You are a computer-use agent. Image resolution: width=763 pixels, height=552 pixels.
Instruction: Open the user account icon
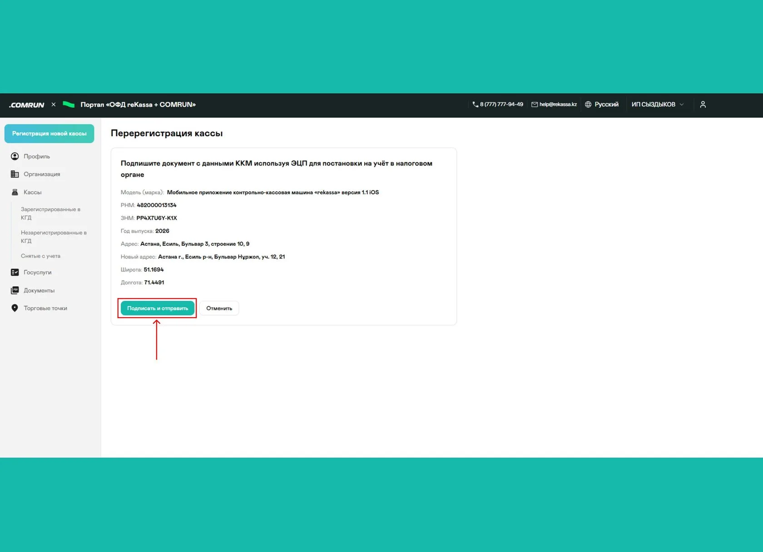703,104
